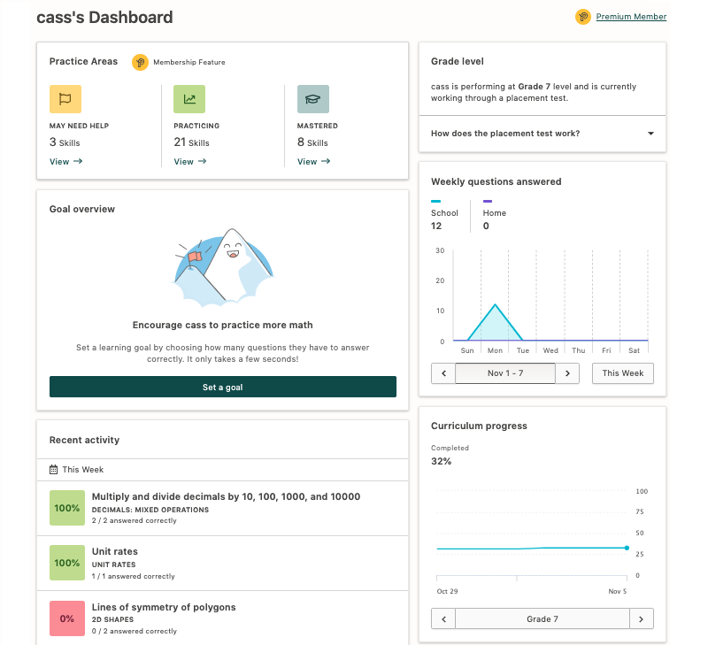Click the Premium Member badge icon
This screenshot has height=645, width=708.
click(x=583, y=17)
